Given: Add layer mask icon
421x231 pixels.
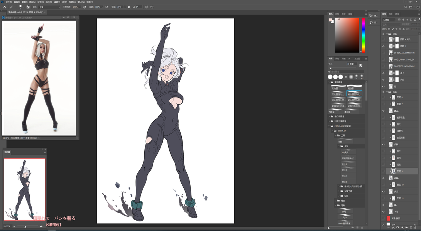Looking at the screenshot, I should point(397,228).
